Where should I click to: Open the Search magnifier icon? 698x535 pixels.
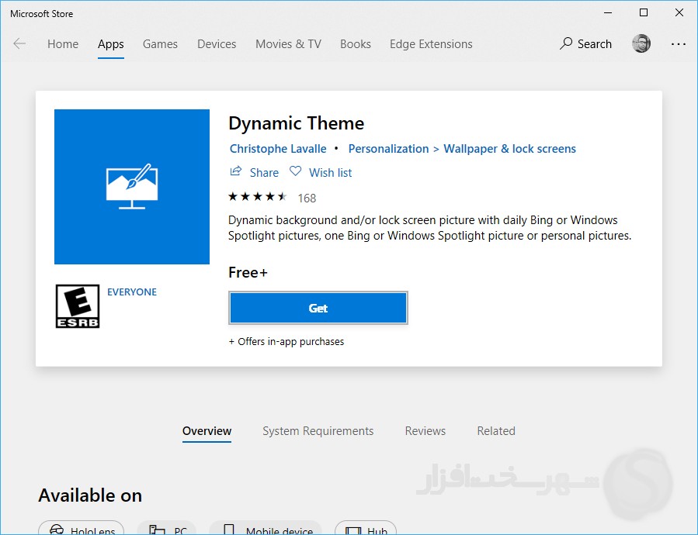coord(566,44)
